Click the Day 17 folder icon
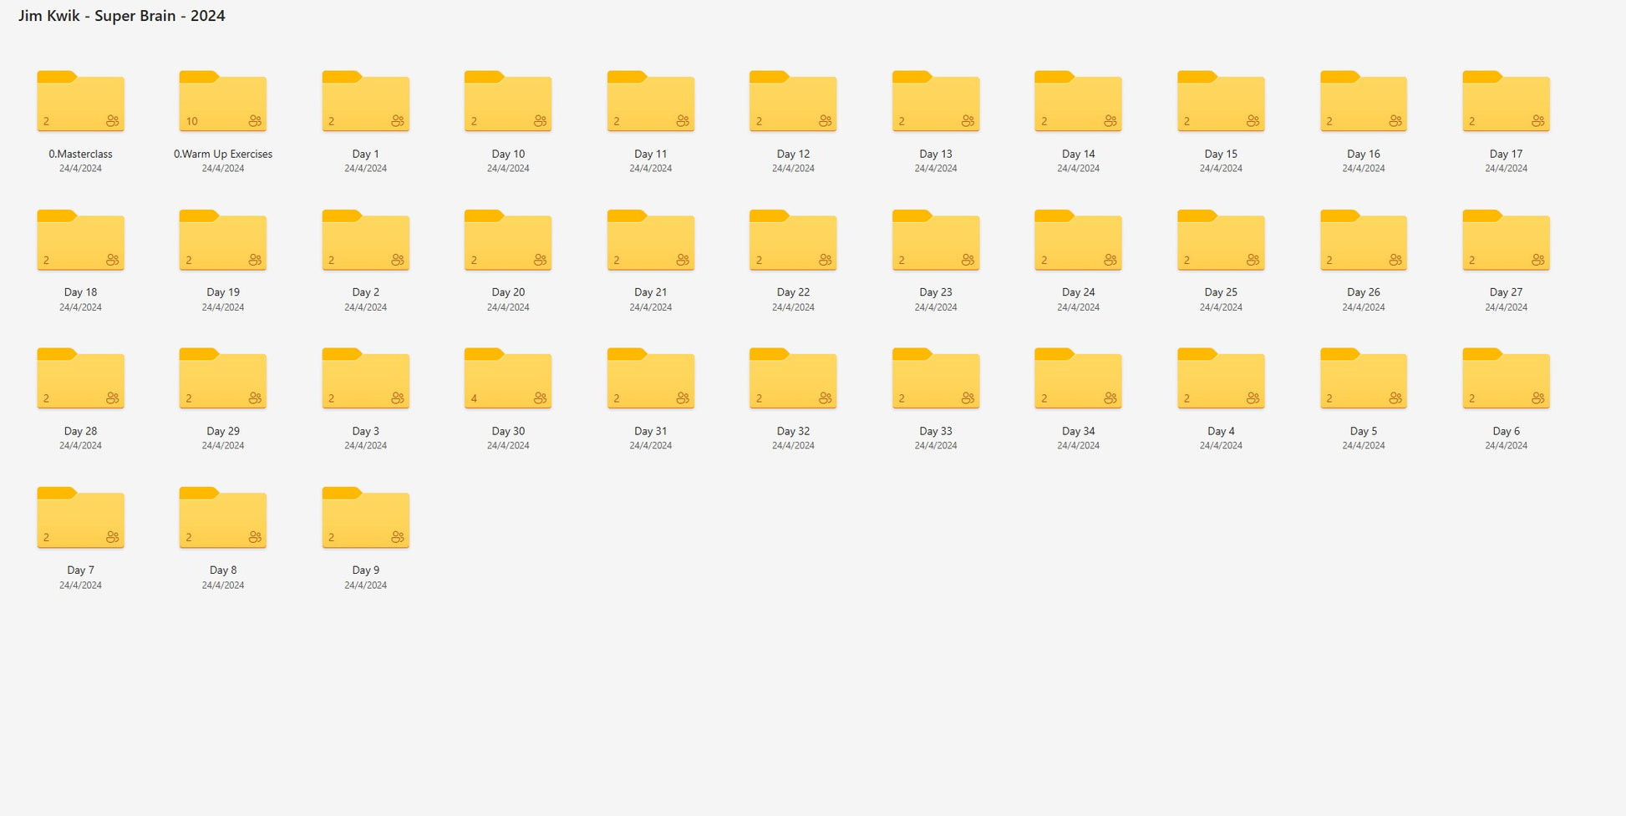Image resolution: width=1626 pixels, height=816 pixels. 1506,102
